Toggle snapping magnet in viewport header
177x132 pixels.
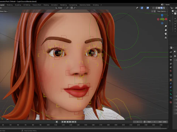point(72,8)
